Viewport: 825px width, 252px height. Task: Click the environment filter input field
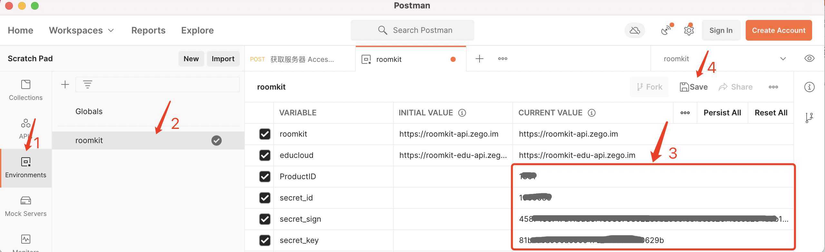158,84
